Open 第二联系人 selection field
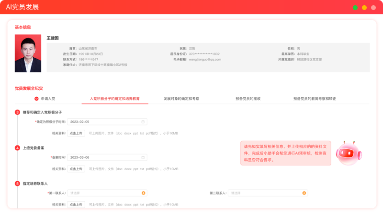The image size is (383, 216). tap(268, 193)
